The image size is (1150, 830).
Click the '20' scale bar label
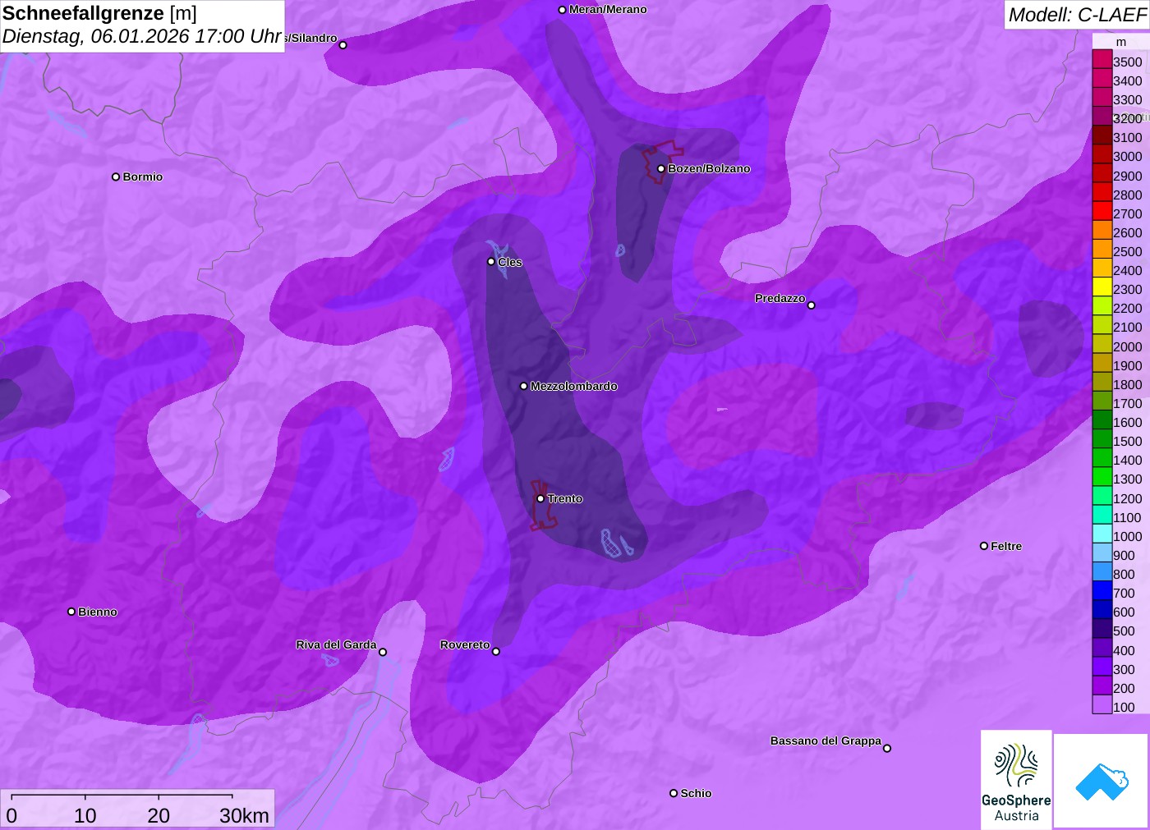coord(159,815)
